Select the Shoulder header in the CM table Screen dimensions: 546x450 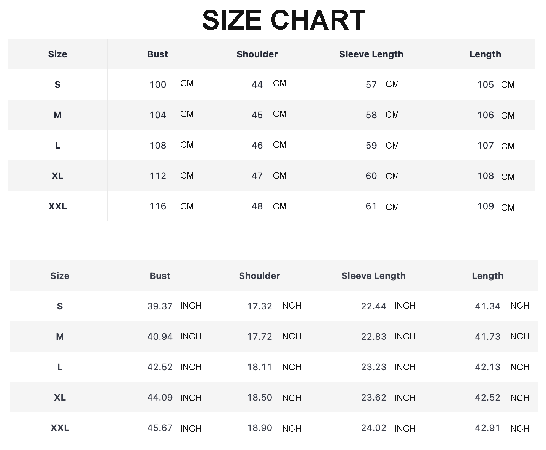coord(257,54)
